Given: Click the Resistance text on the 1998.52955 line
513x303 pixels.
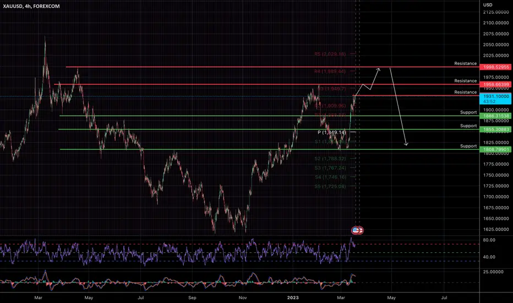Looking at the screenshot, I should click(465, 63).
